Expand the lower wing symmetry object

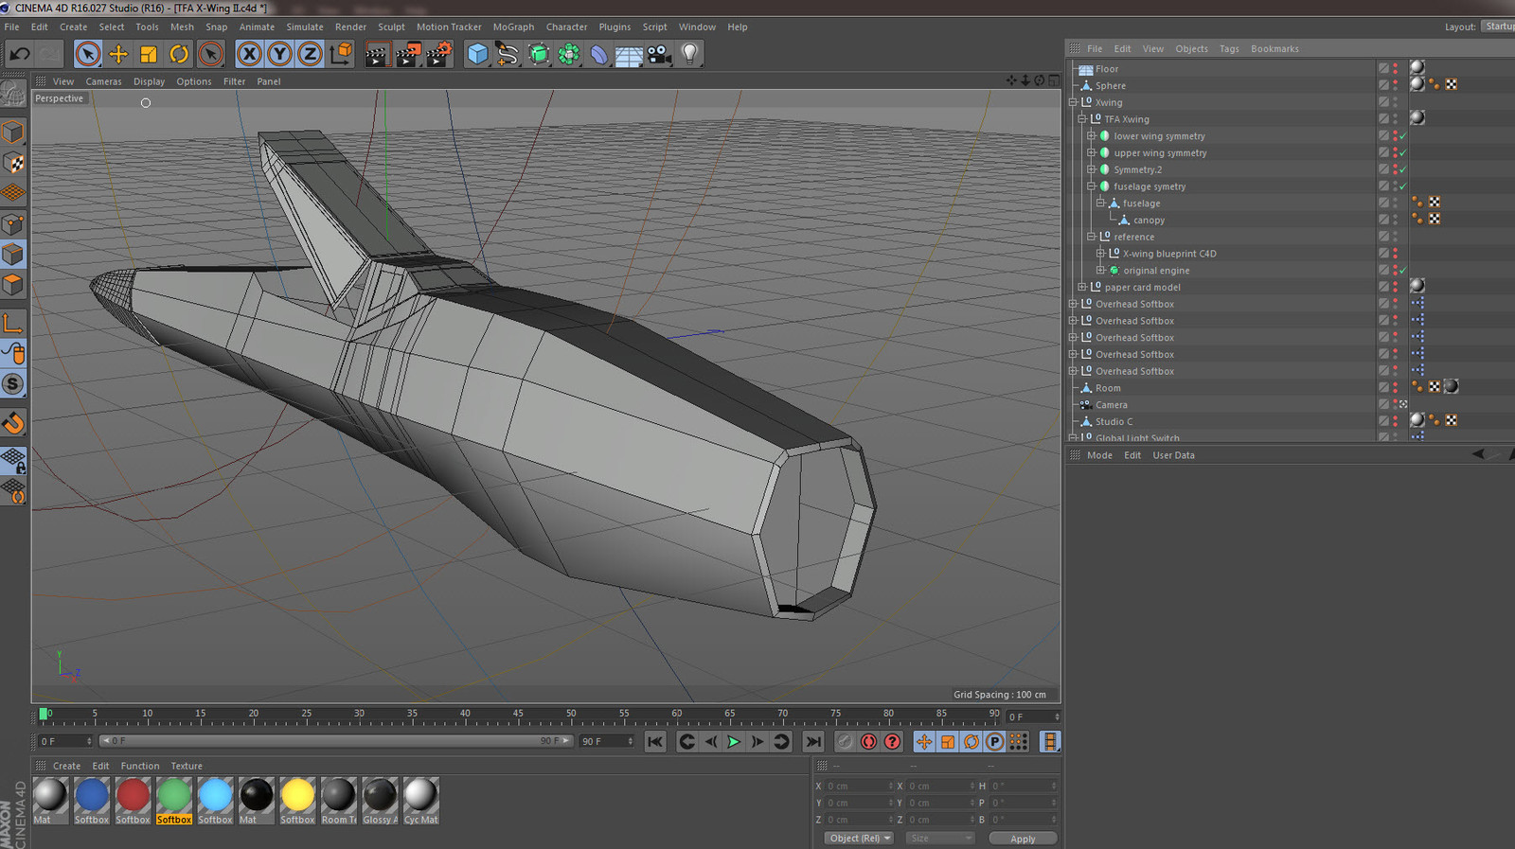[1091, 136]
